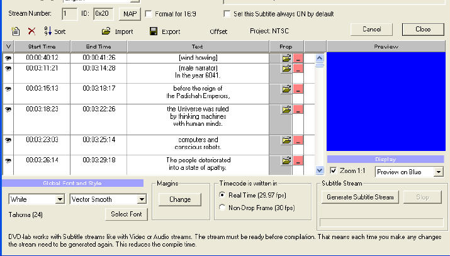Select Real Time (29.97 fps) timecode
The height and width of the screenshot is (256, 450).
click(x=222, y=195)
